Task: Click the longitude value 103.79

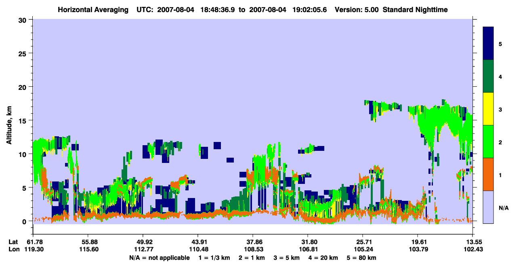Action: (418, 249)
